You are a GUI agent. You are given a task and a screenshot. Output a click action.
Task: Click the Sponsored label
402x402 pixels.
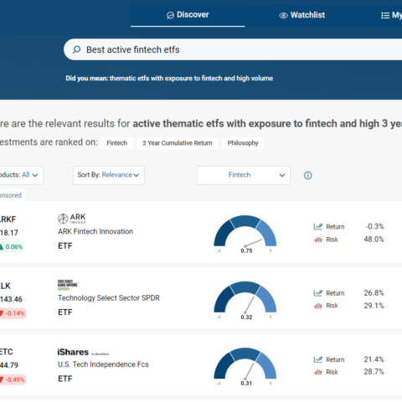(x=11, y=195)
